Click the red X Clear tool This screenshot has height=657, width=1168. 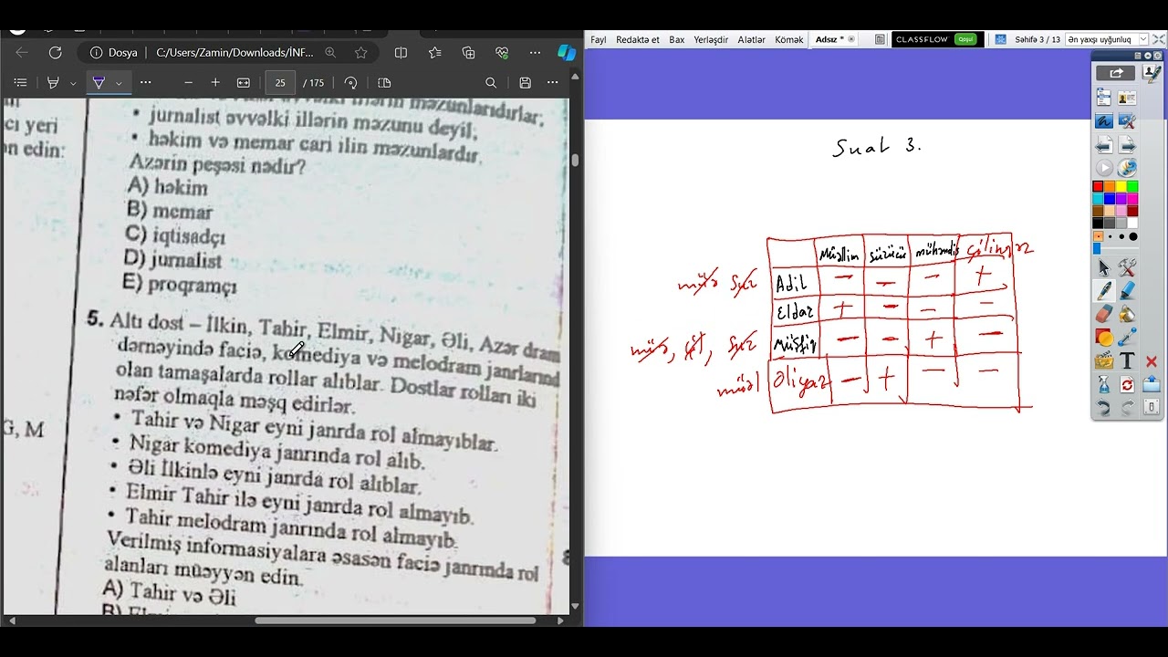tap(1151, 361)
